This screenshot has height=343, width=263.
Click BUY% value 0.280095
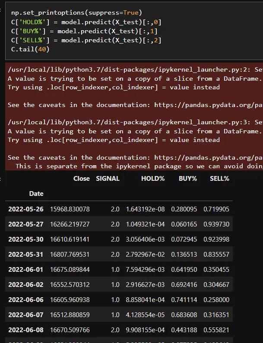[184, 209]
